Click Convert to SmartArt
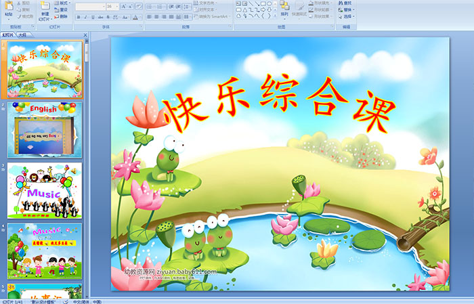This screenshot has height=304, width=474. (213, 16)
